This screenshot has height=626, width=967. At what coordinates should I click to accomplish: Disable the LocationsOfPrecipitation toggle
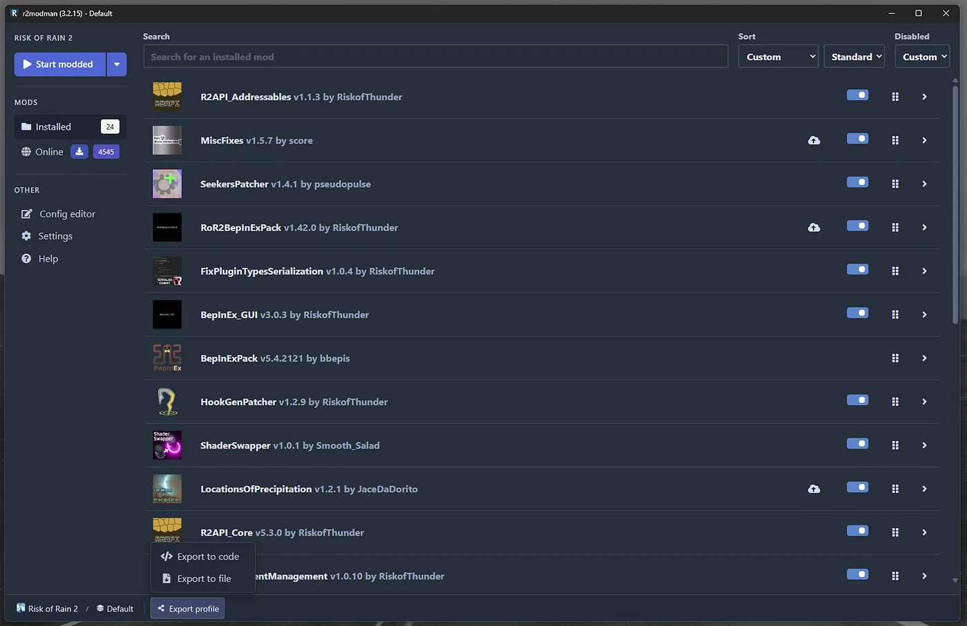click(858, 487)
